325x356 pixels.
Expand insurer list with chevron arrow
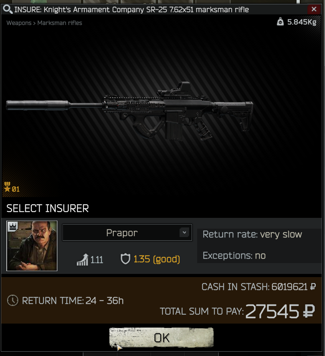(x=184, y=233)
